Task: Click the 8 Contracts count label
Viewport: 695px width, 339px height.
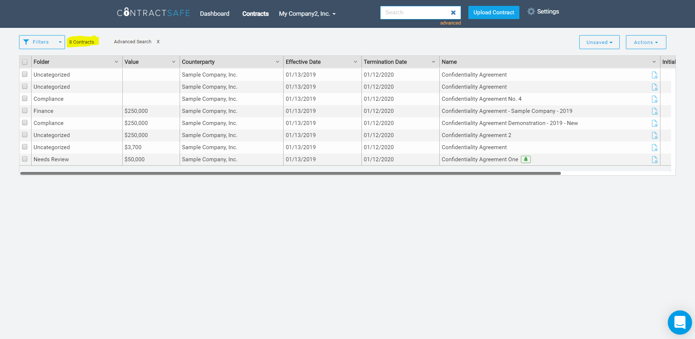Action: (x=82, y=42)
